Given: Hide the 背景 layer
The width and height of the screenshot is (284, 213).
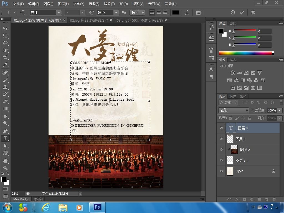Looking at the screenshot, I should [x=221, y=171].
